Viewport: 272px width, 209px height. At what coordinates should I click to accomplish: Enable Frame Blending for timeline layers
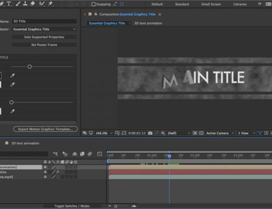click(x=82, y=154)
